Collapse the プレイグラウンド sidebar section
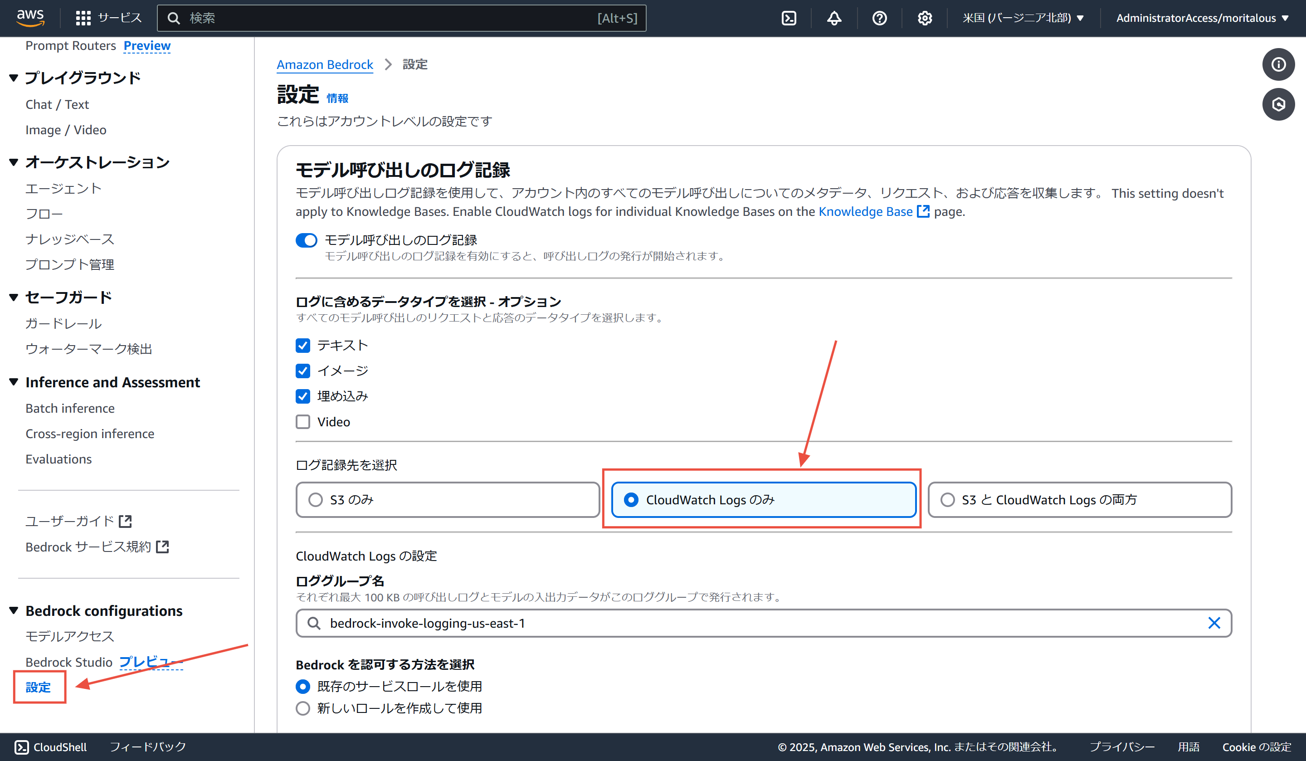1306x761 pixels. click(x=14, y=78)
